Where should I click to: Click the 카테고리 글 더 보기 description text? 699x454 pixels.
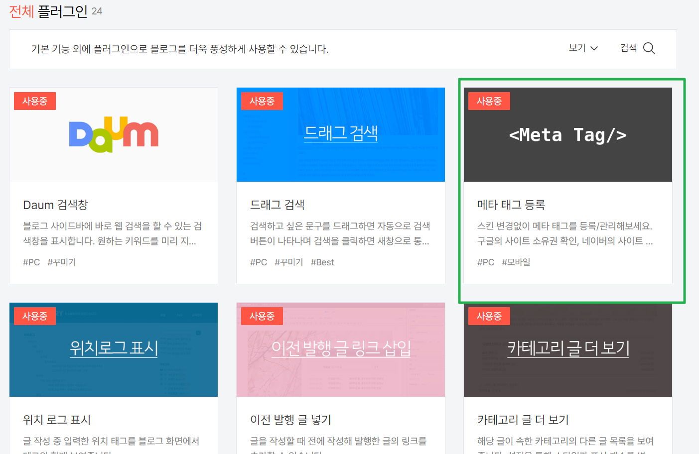pos(565,446)
